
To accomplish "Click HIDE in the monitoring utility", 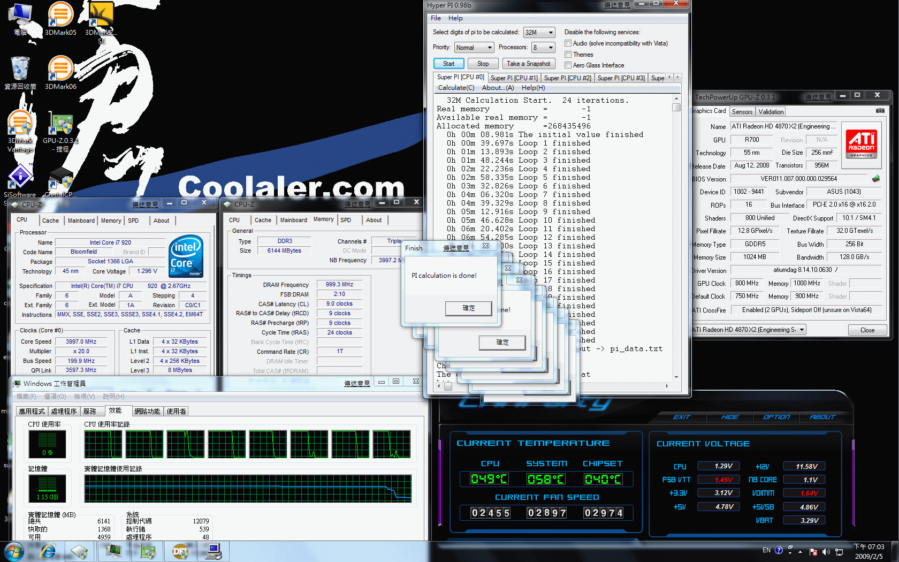I will [729, 417].
